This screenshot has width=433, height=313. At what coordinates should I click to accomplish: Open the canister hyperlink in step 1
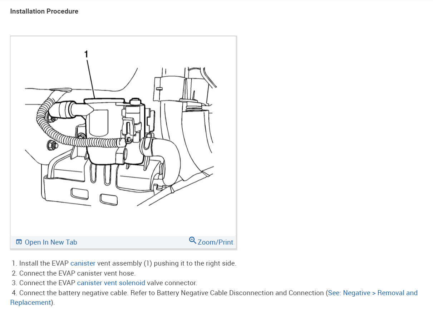pyautogui.click(x=83, y=263)
